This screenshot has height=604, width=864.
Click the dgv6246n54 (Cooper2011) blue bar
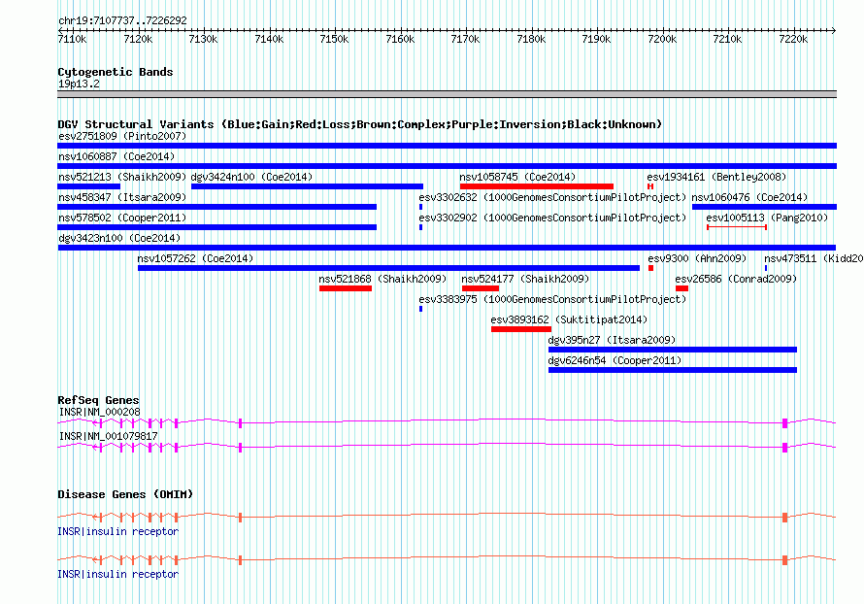point(673,370)
